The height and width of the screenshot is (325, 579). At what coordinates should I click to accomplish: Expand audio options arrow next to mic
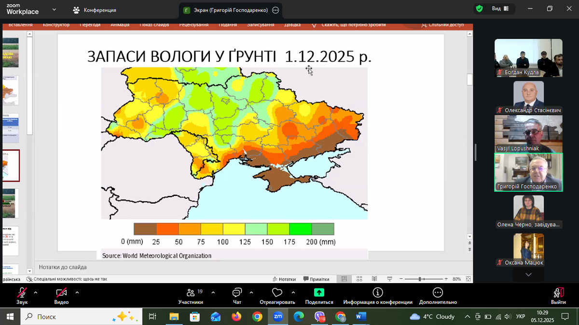pos(35,292)
